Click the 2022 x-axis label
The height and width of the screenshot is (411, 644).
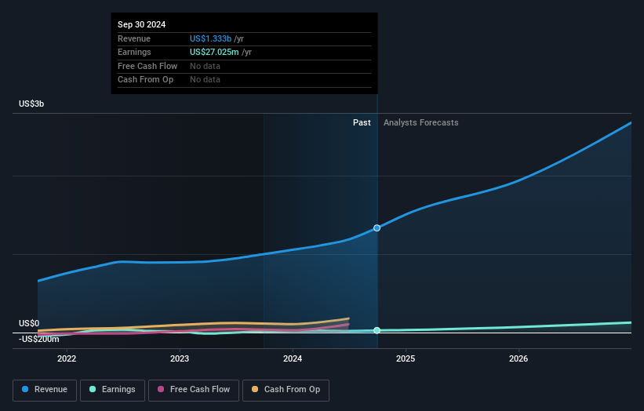click(67, 359)
